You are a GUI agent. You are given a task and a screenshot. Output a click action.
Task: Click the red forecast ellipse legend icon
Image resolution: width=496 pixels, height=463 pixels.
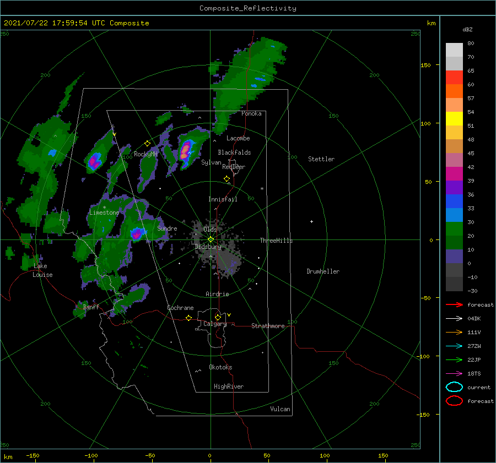point(454,401)
